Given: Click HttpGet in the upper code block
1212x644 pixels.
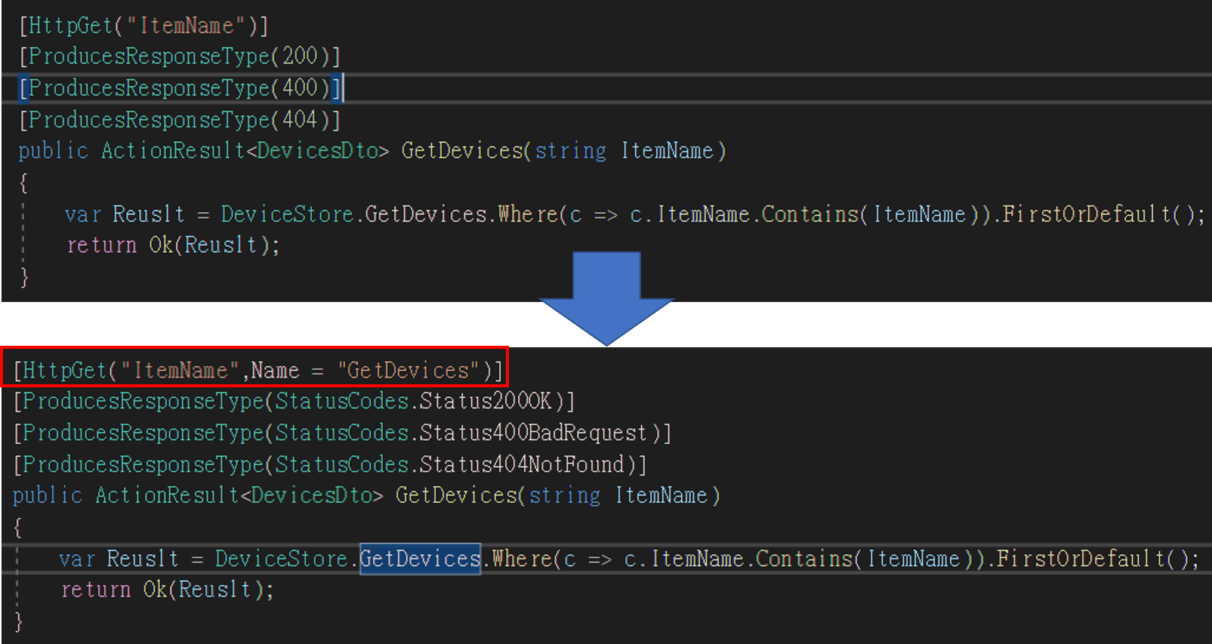Looking at the screenshot, I should point(70,26).
